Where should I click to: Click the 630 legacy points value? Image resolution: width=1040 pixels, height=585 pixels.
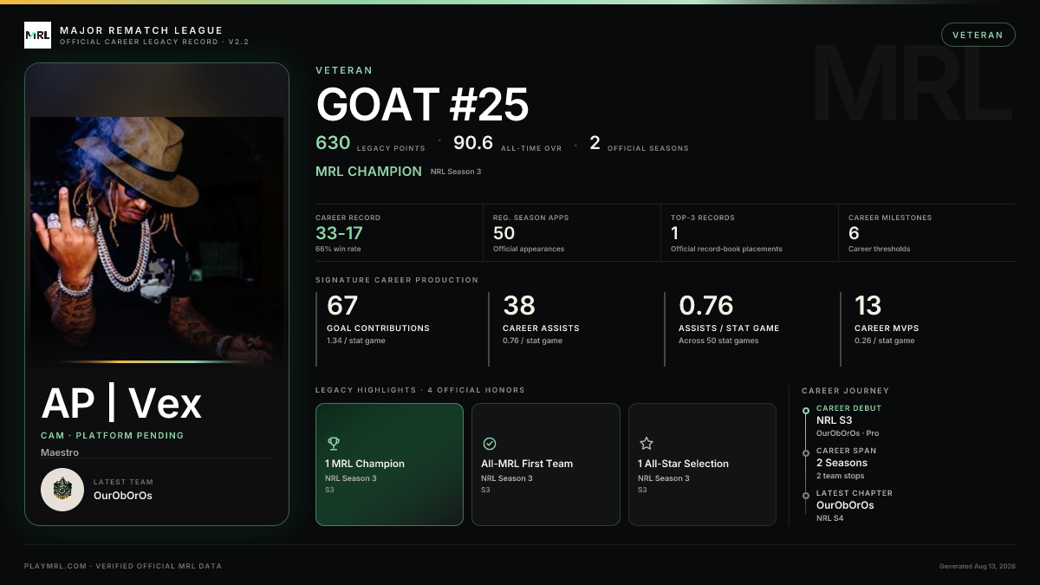pos(333,143)
